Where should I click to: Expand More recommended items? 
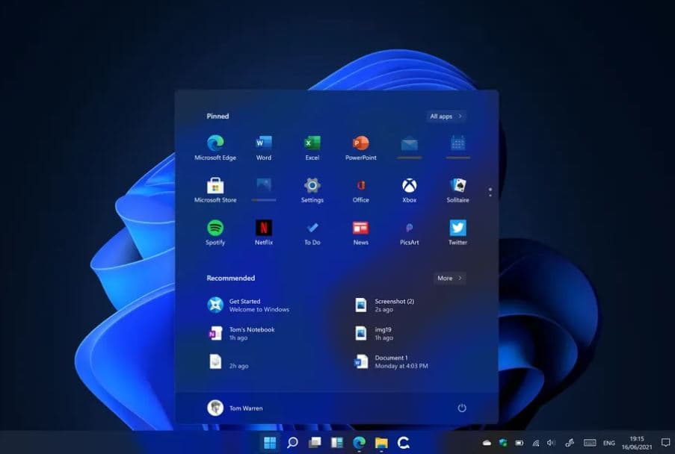[x=449, y=279]
